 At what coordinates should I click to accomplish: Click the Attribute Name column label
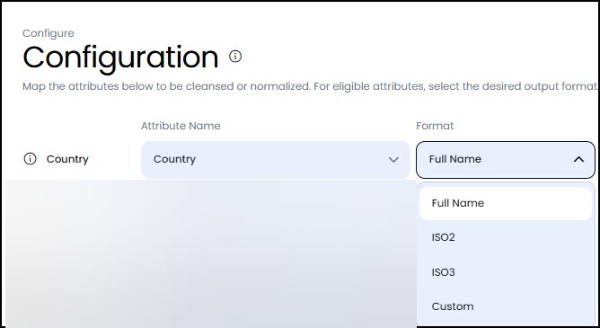[181, 126]
